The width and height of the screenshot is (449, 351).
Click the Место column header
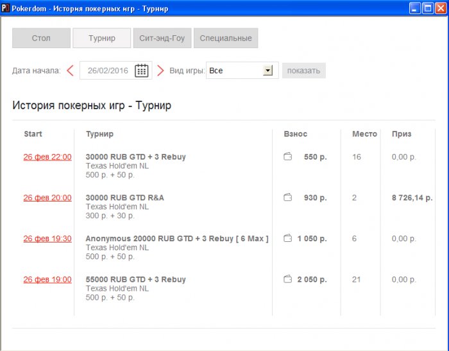(x=364, y=134)
